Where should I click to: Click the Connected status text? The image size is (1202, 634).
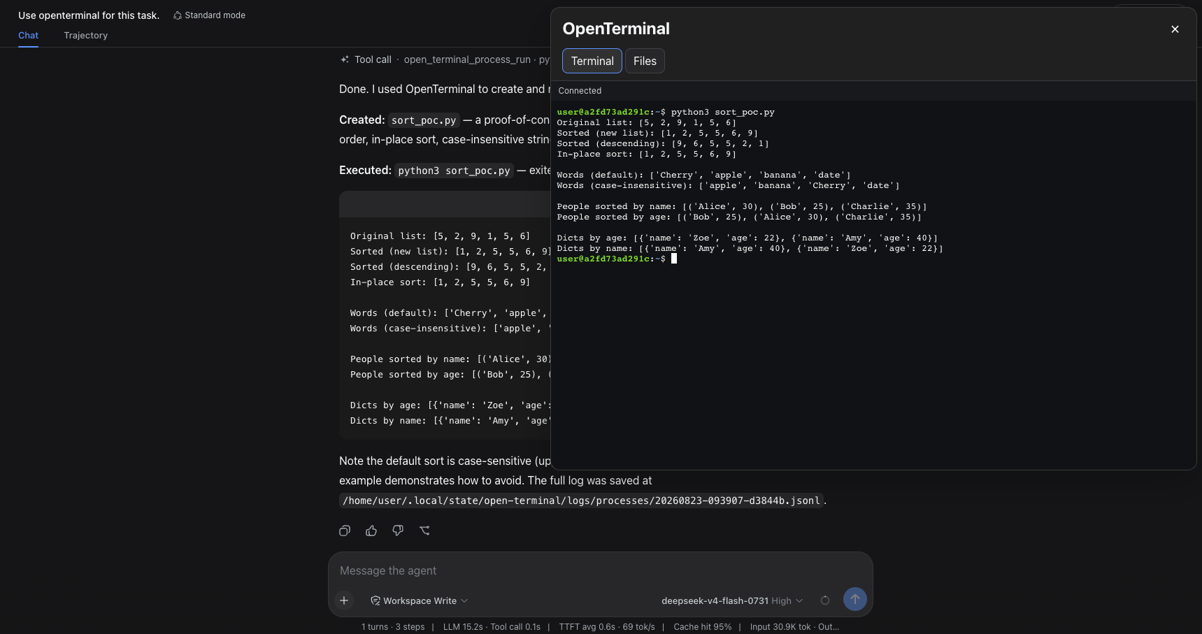coord(580,91)
